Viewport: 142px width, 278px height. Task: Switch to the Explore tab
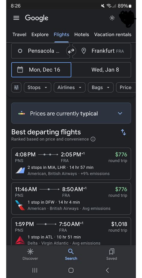pyautogui.click(x=40, y=34)
